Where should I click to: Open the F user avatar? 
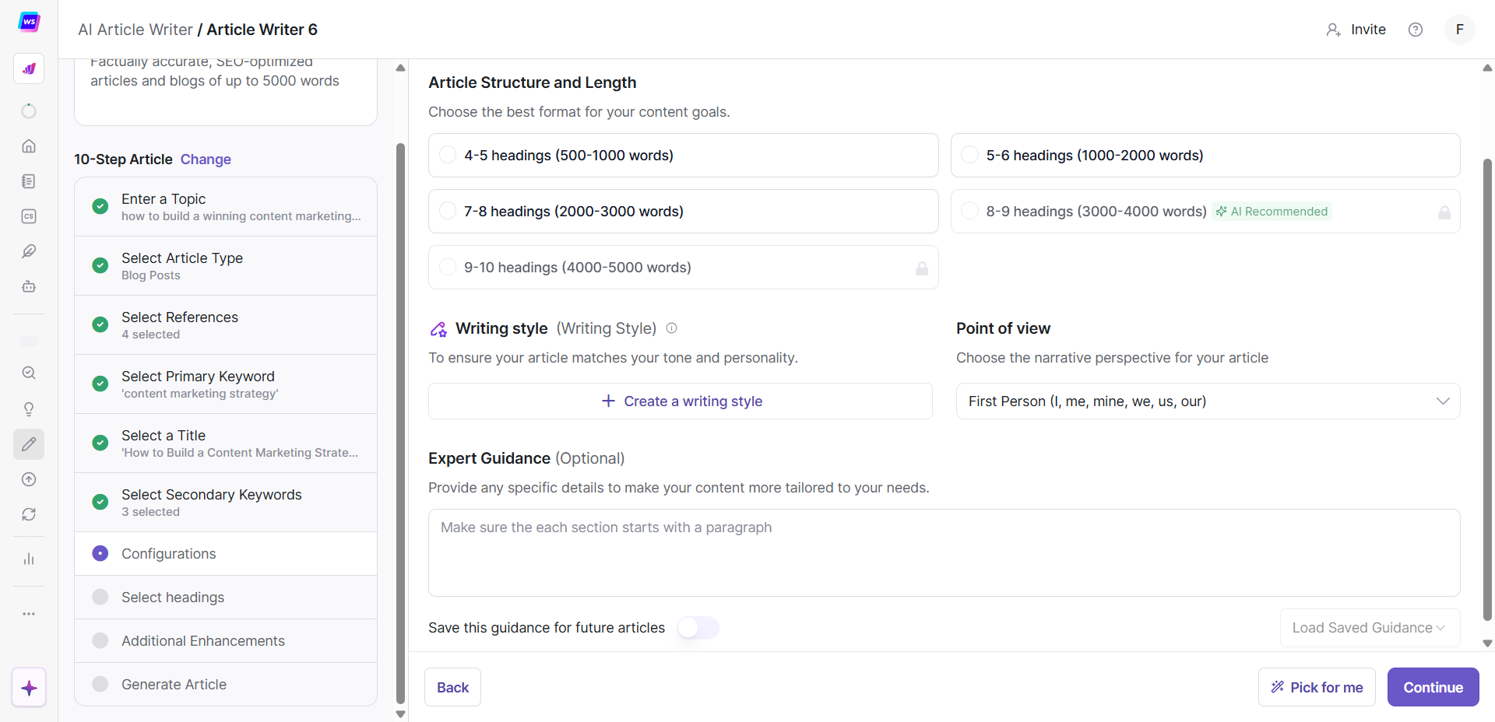[1460, 30]
